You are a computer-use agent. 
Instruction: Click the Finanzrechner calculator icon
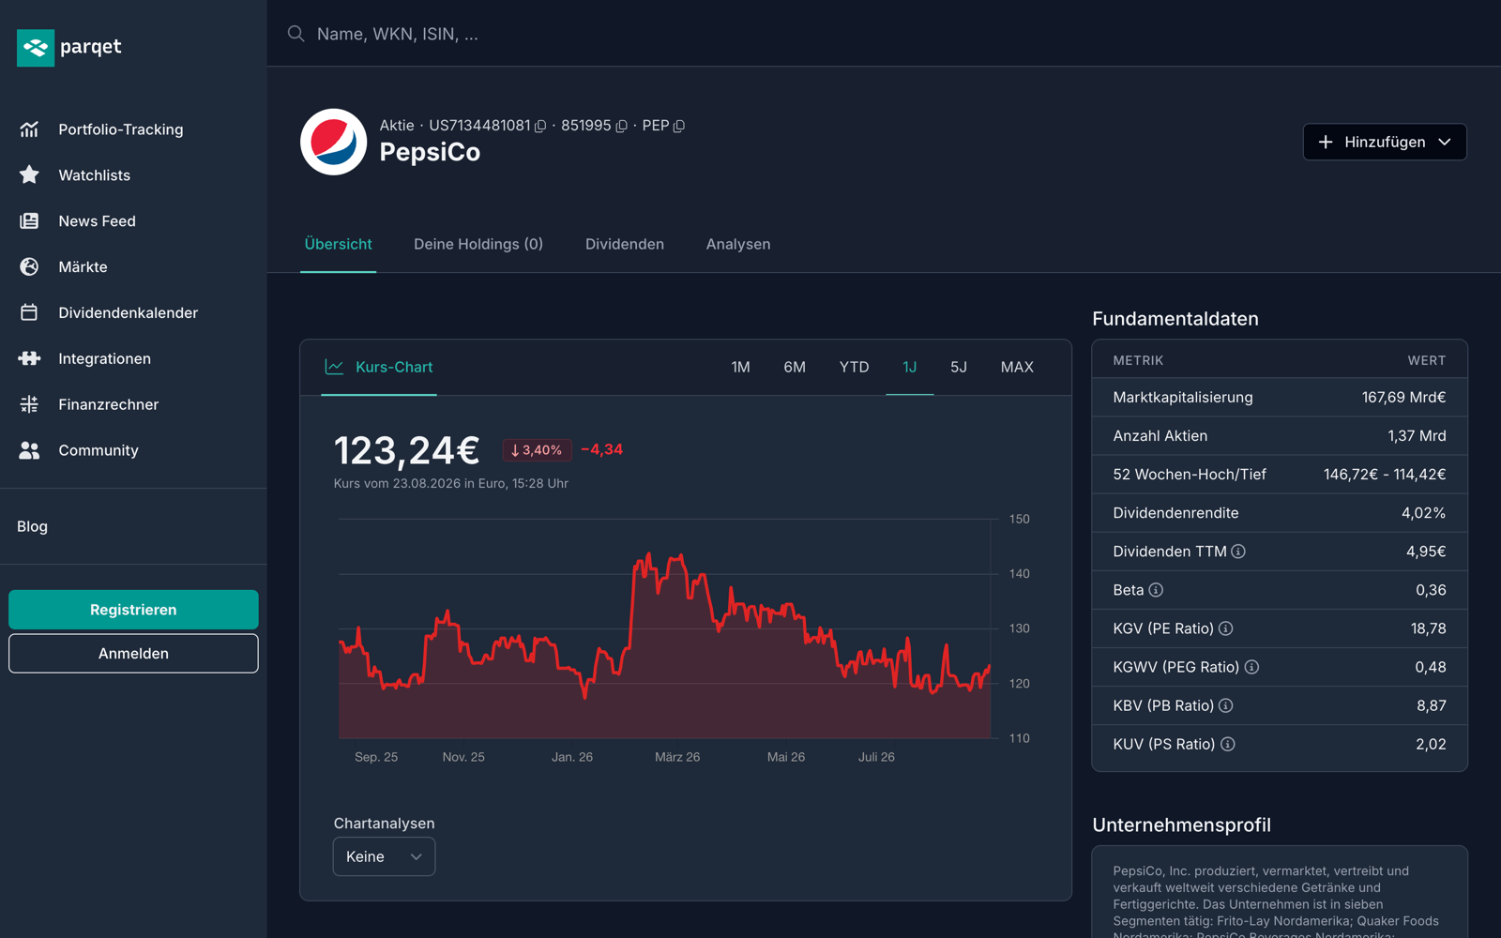pos(29,404)
